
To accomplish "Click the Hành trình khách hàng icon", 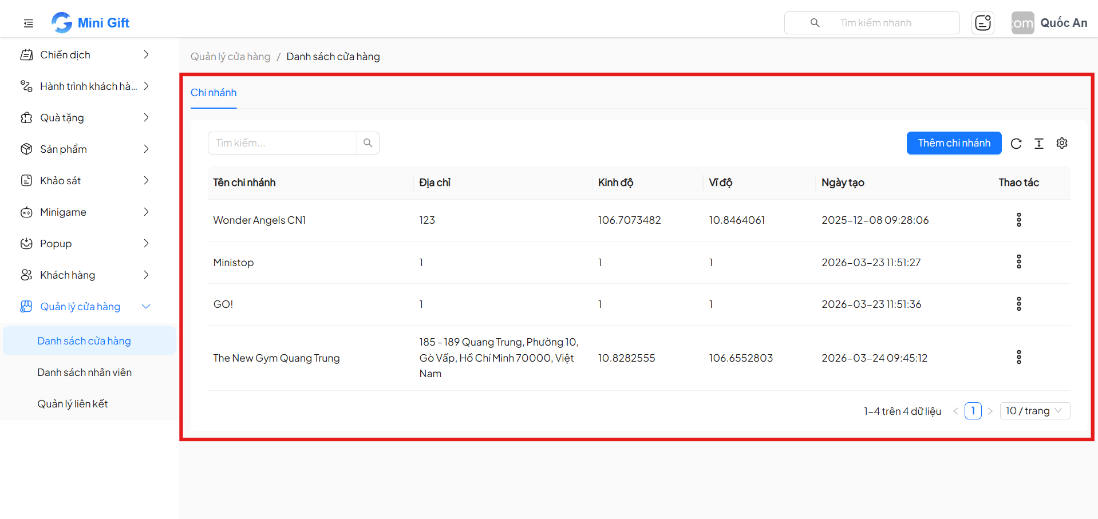I will [x=26, y=86].
